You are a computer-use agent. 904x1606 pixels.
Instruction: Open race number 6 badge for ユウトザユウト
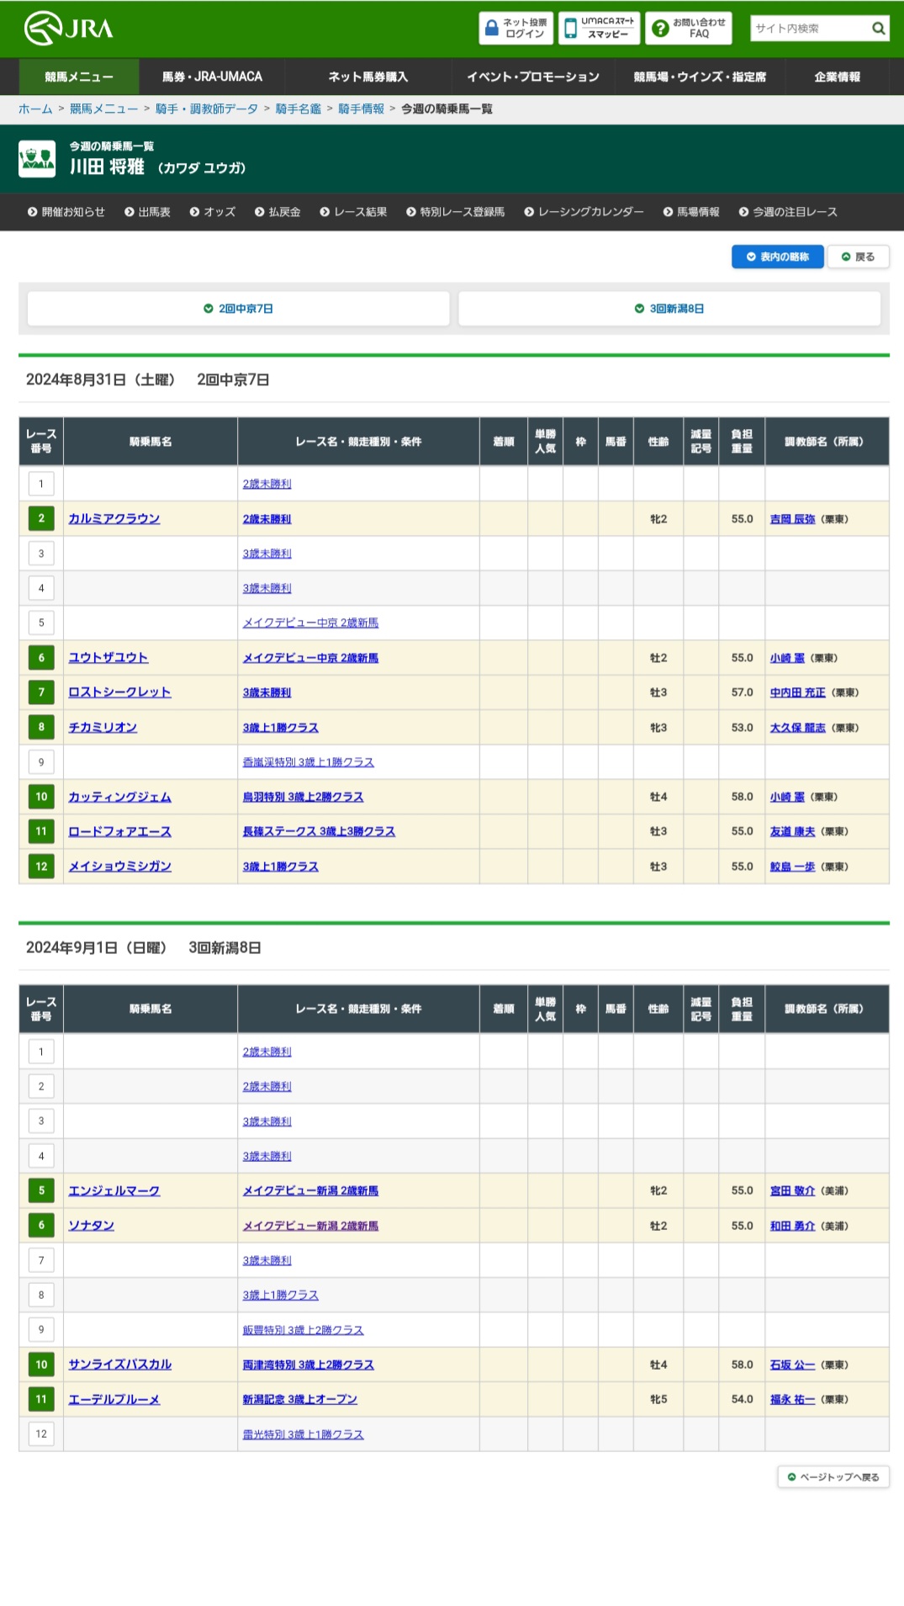[x=41, y=658]
